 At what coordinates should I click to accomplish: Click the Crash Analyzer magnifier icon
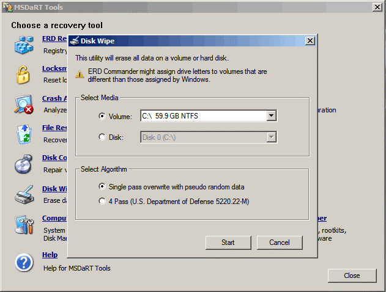point(24,104)
